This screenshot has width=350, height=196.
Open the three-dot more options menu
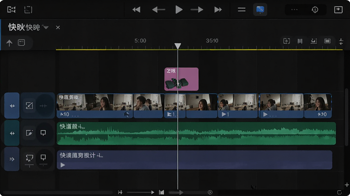pyautogui.click(x=294, y=10)
